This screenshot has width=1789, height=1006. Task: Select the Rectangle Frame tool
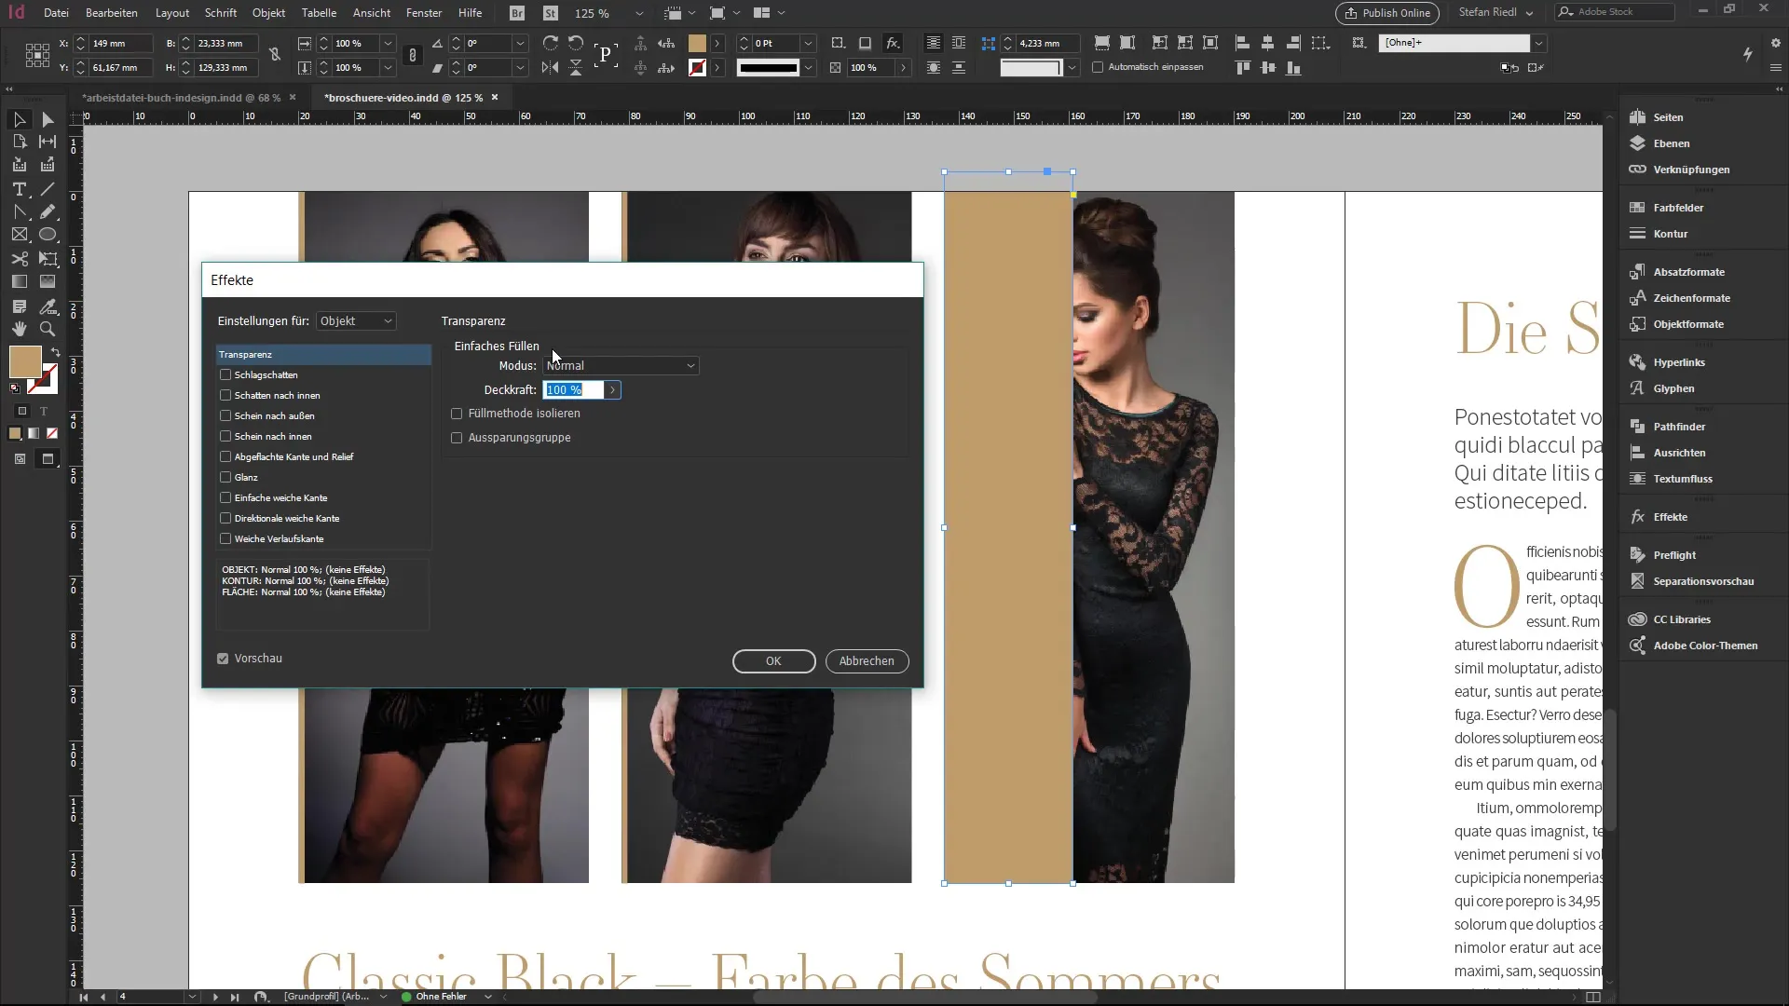click(19, 235)
